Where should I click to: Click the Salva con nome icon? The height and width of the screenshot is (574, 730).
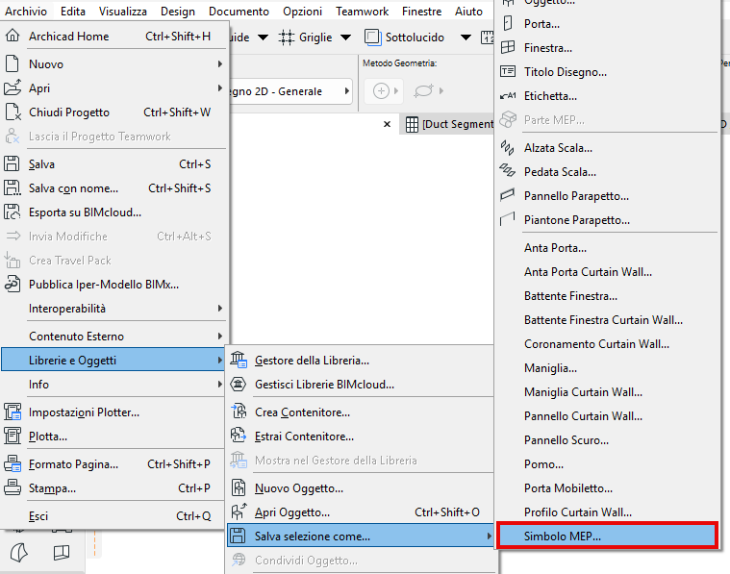pos(13,188)
